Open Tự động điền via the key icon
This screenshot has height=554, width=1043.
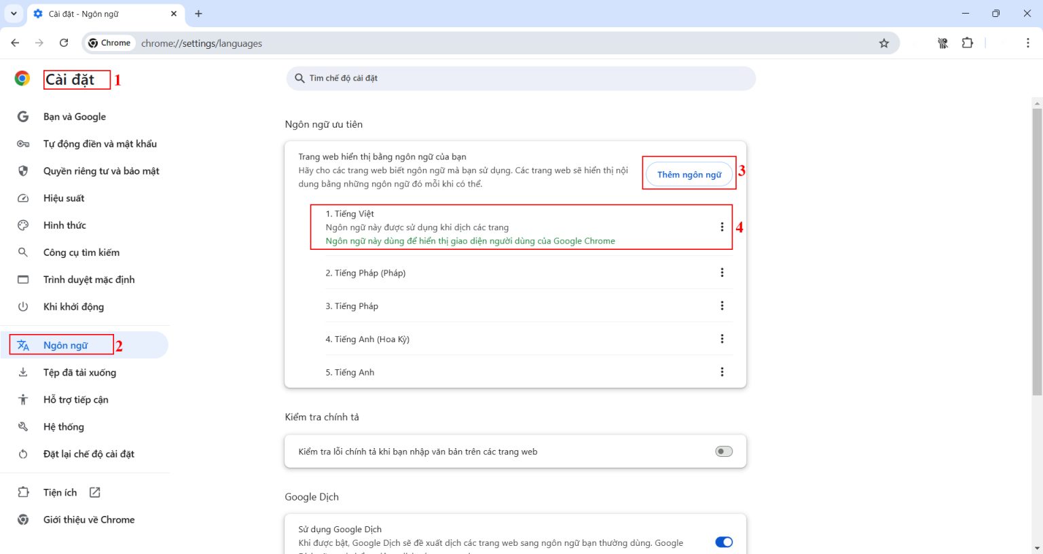point(22,143)
